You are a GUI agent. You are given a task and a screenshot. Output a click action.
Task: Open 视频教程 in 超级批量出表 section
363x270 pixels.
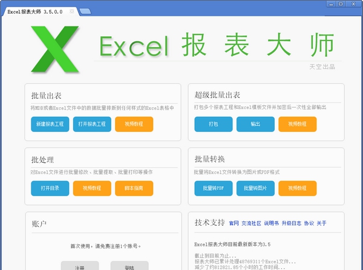pos(298,124)
